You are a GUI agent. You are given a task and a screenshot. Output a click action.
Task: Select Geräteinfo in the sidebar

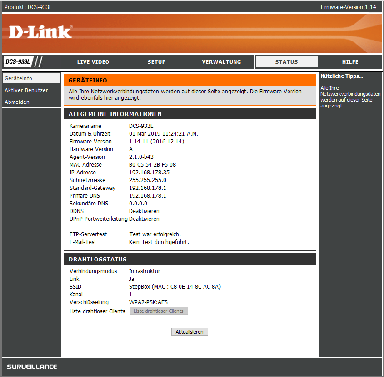31,78
